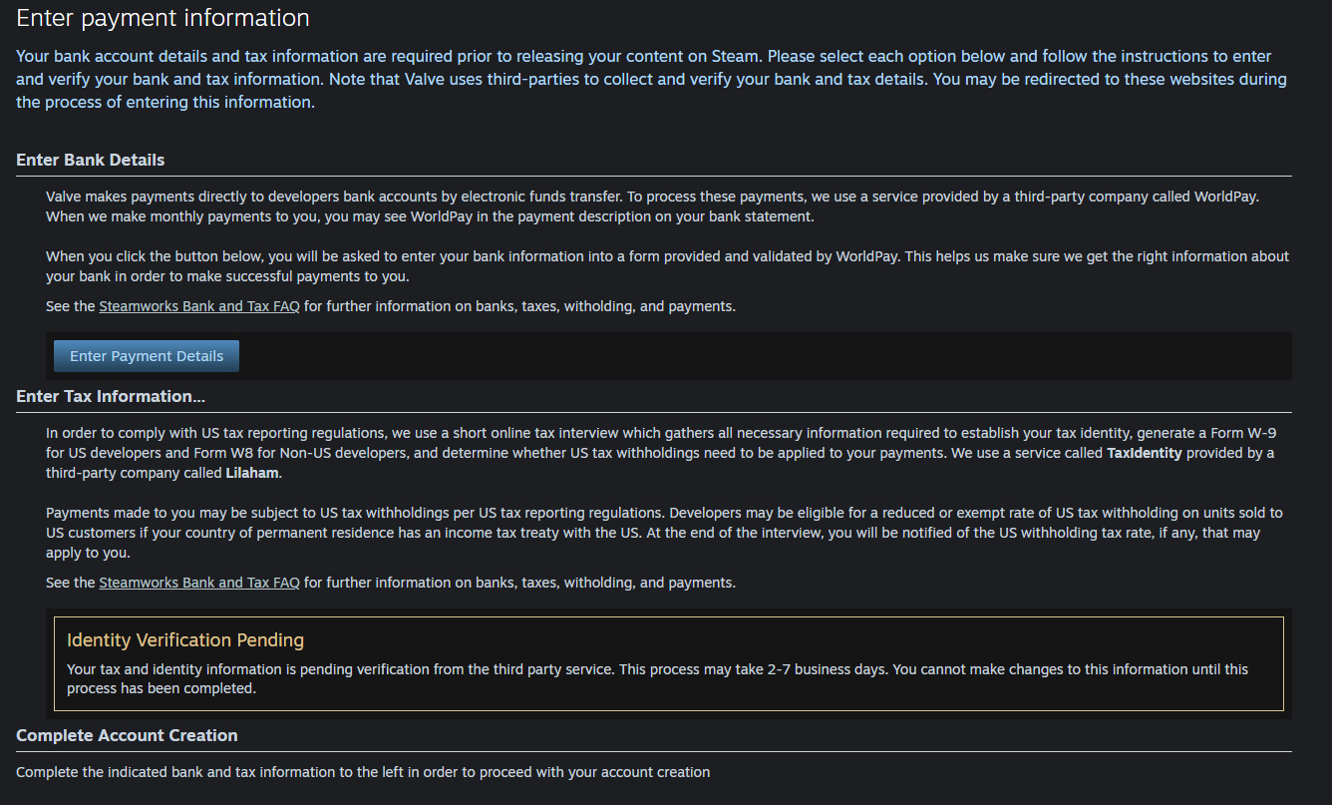This screenshot has height=805, width=1332.
Task: Select the 'Enter Tax Information...' section heading
Action: coord(111,396)
